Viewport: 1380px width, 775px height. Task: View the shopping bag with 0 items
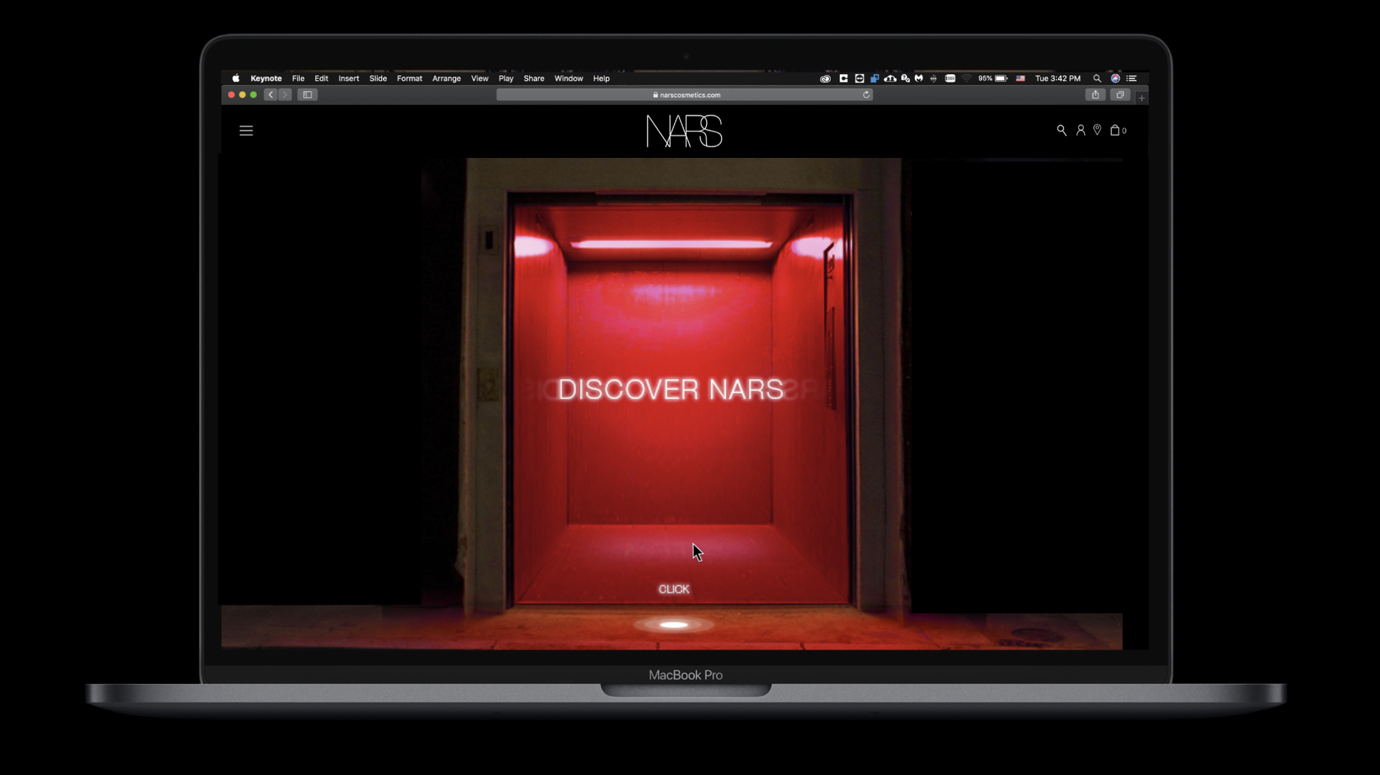click(x=1116, y=130)
